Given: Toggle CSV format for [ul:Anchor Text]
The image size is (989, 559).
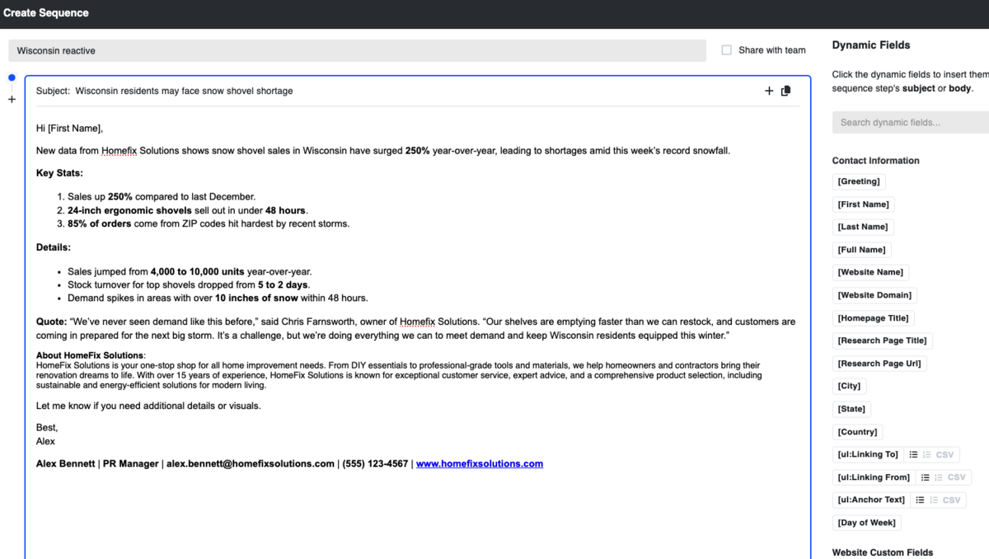Looking at the screenshot, I should [952, 500].
